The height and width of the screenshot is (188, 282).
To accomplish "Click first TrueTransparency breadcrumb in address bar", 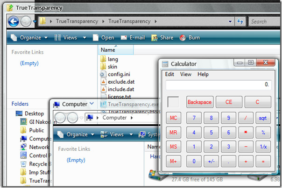I will point(77,21).
